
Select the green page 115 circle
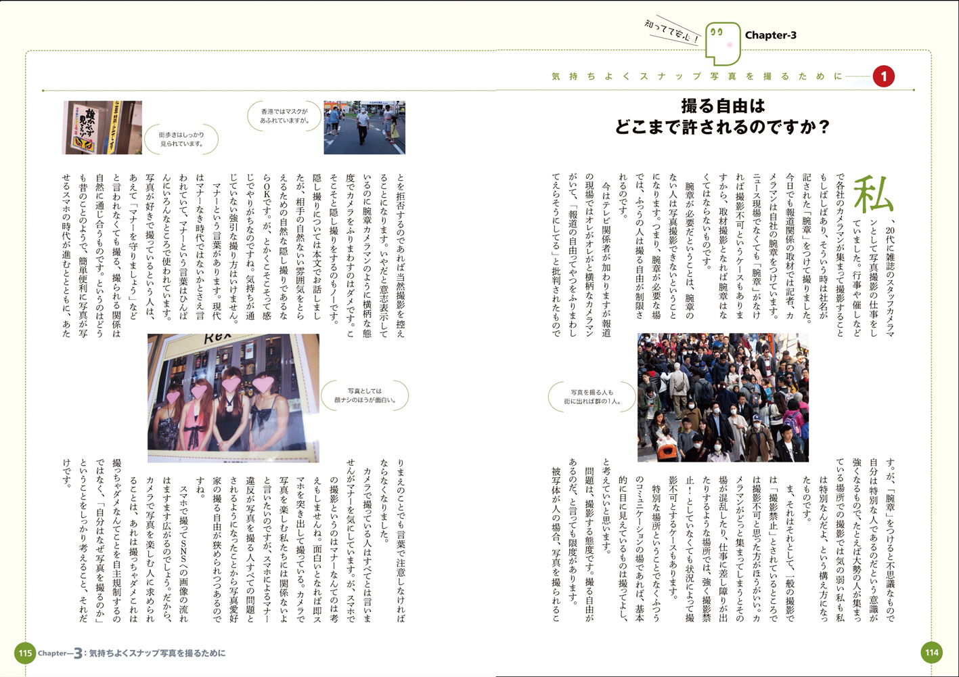[25, 653]
